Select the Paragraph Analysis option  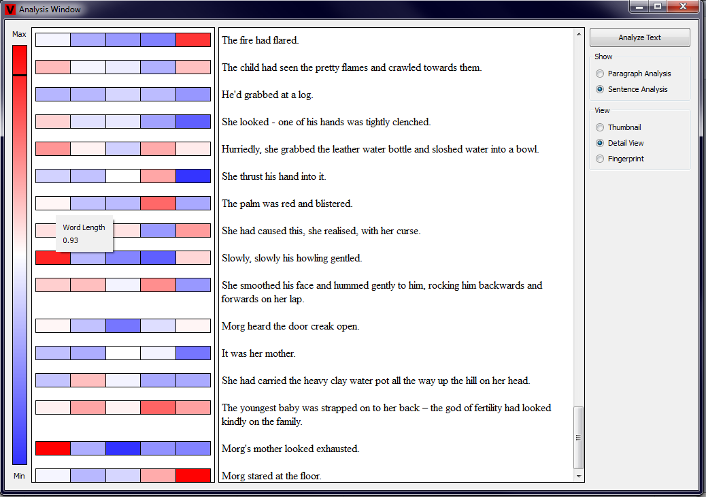tap(599, 74)
